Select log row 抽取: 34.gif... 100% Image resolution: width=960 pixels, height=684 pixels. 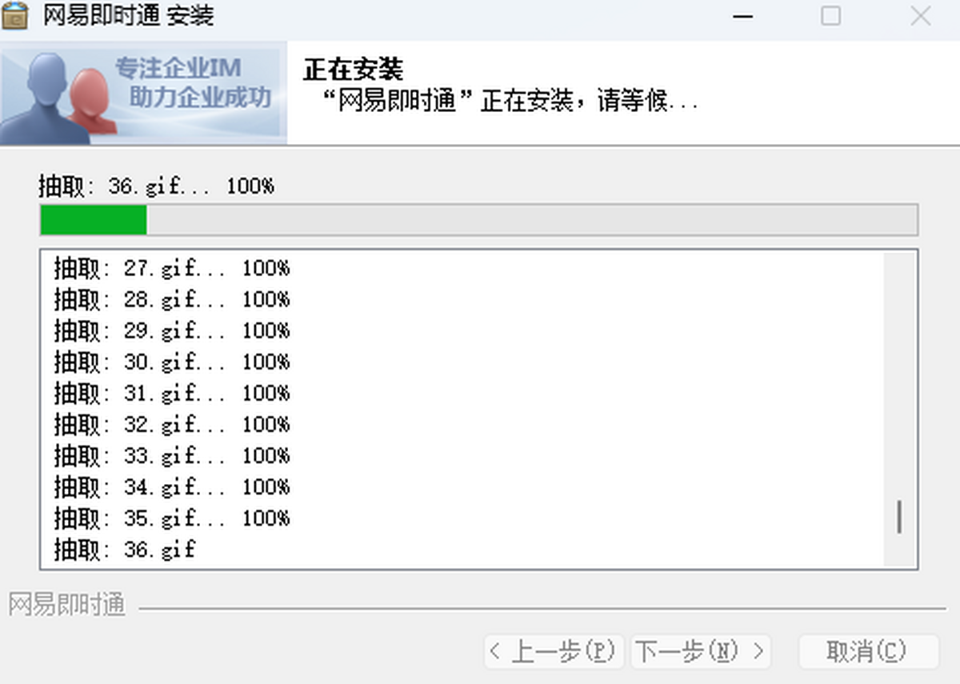(x=172, y=486)
